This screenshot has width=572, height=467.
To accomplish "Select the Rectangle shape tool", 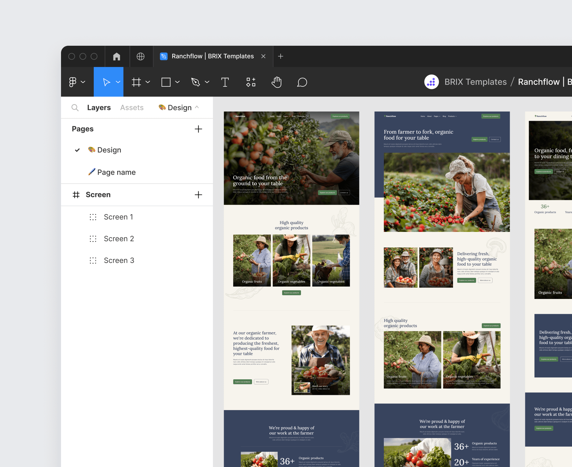I will pos(166,82).
